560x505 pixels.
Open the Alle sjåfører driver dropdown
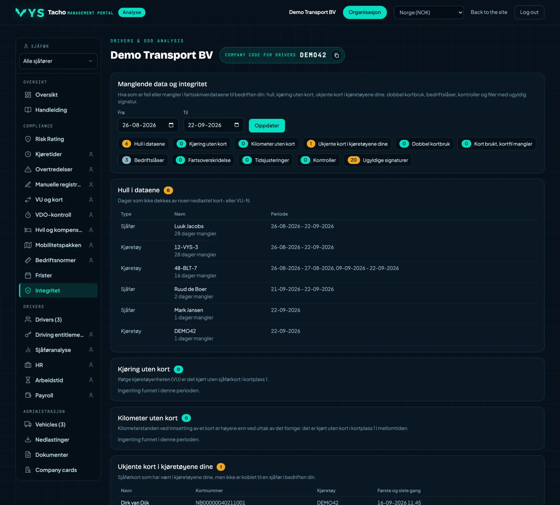[58, 61]
